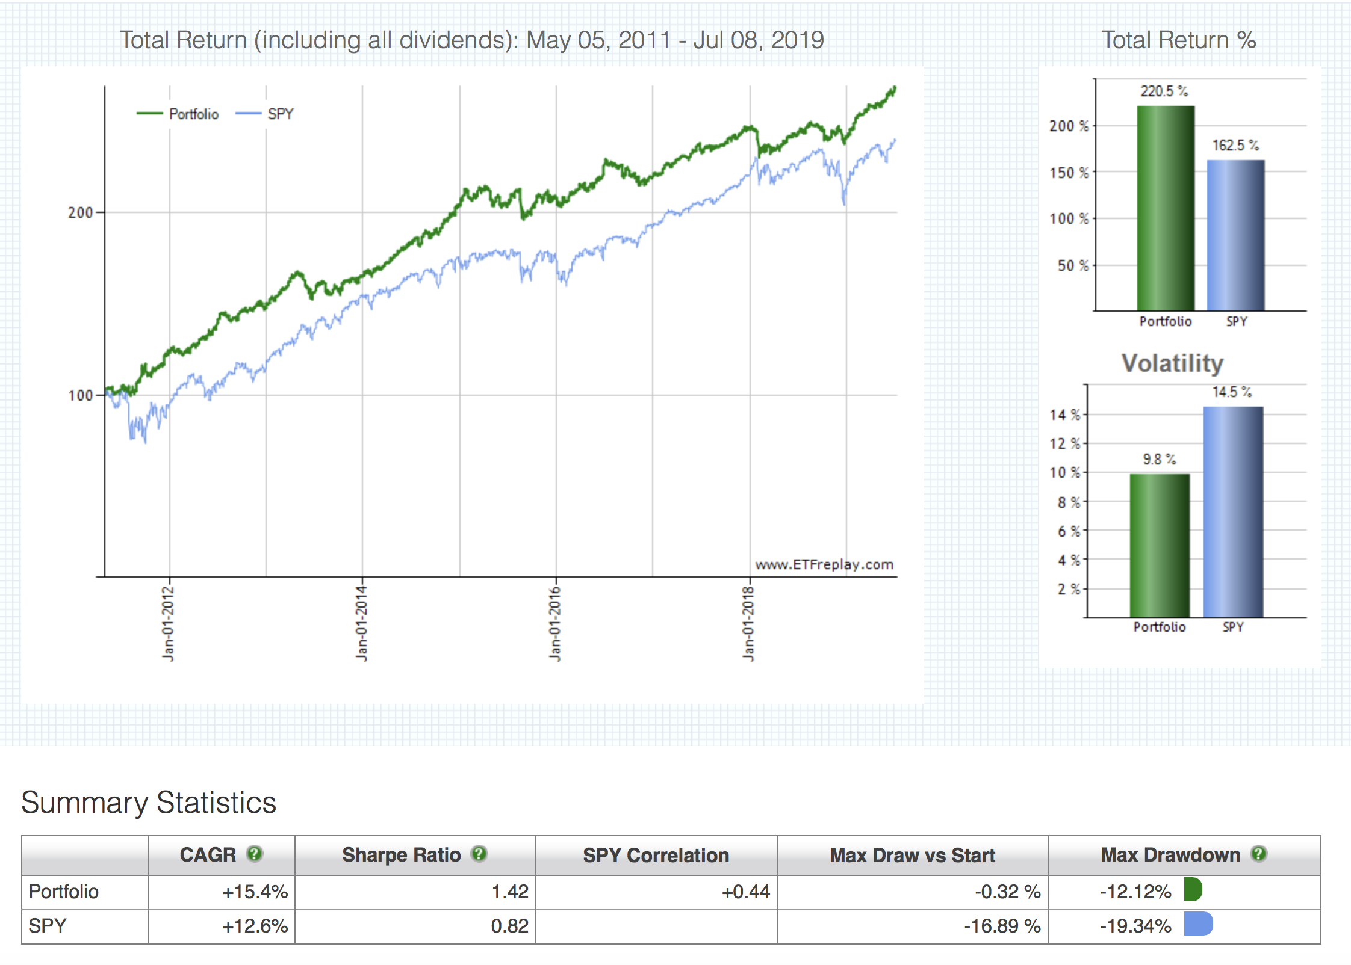The image size is (1351, 965).
Task: Toggle the Portfolio row highlight in Summary Statistics
Action: pos(63,892)
